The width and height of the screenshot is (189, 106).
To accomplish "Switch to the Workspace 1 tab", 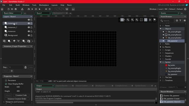I will pos(58,13).
